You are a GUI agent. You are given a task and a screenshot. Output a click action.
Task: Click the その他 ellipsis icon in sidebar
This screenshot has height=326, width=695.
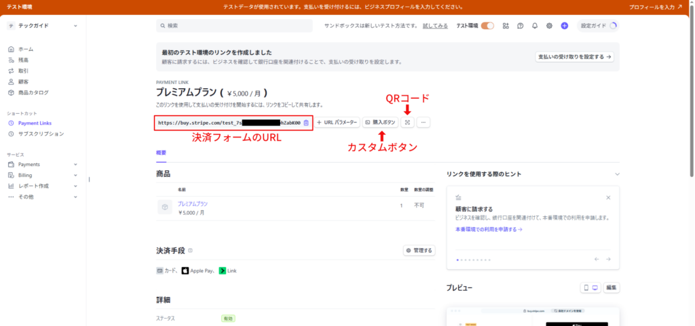tap(12, 197)
